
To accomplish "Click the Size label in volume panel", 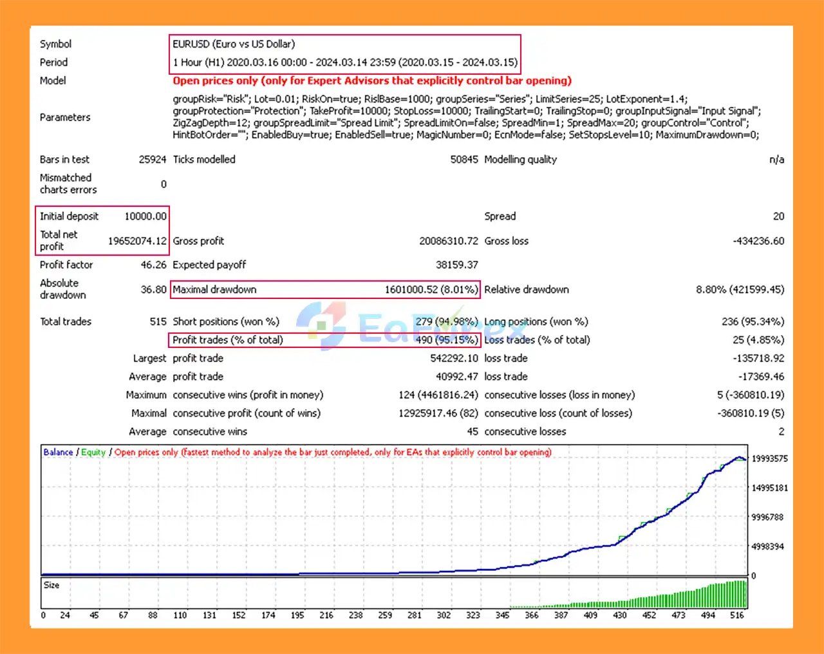I will coord(51,585).
